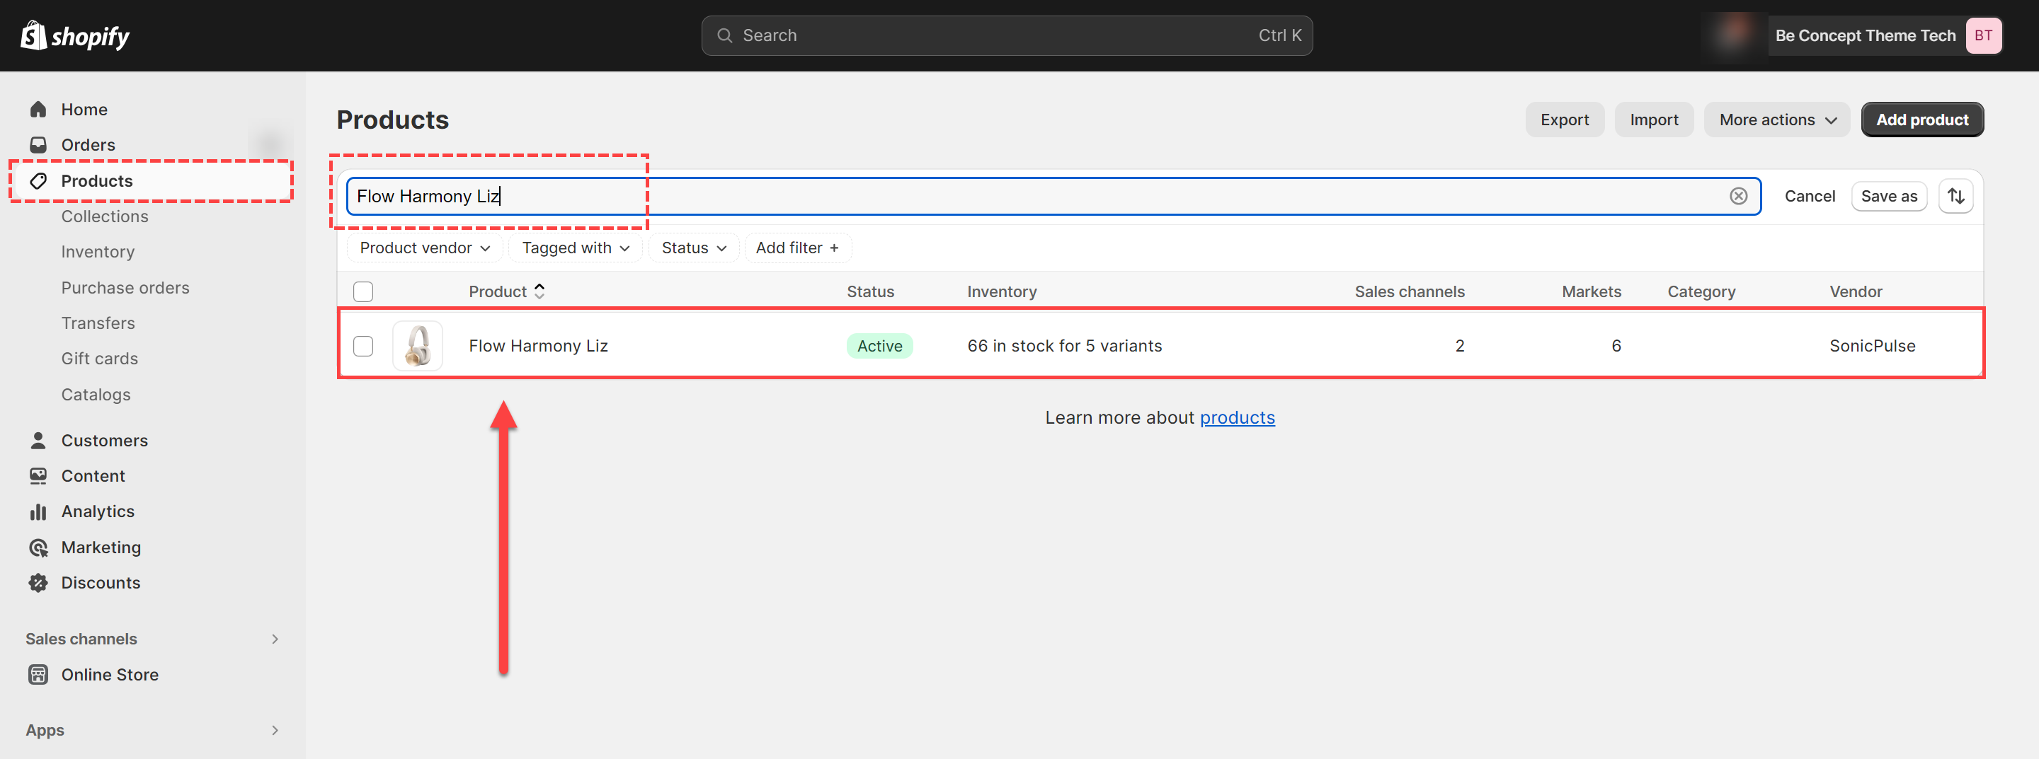Click the Active status badge
Screen dimensions: 2039x759
coord(879,345)
